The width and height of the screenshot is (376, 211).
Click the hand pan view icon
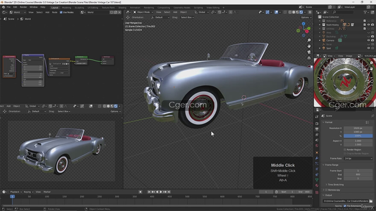[309, 46]
